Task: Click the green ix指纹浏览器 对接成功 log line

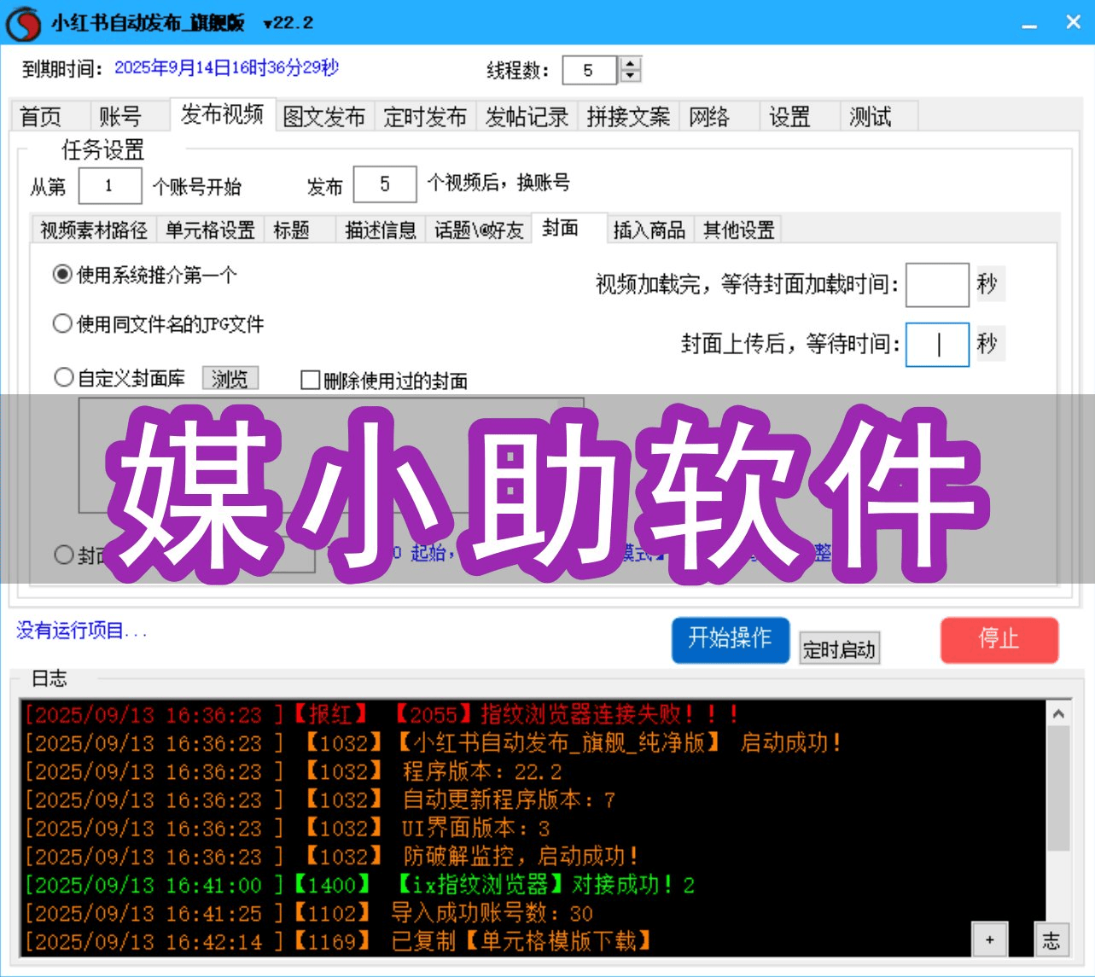Action: (x=359, y=885)
